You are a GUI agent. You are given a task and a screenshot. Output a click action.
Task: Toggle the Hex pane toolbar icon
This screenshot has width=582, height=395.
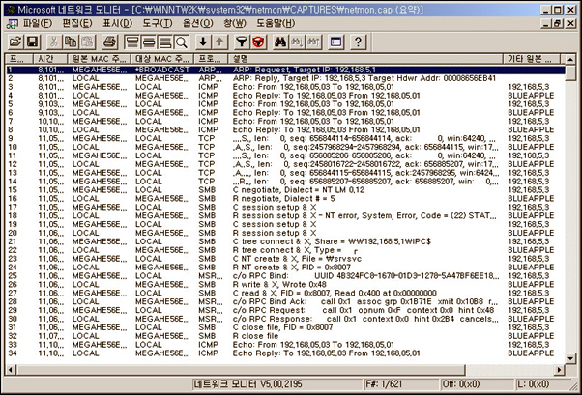(x=165, y=42)
